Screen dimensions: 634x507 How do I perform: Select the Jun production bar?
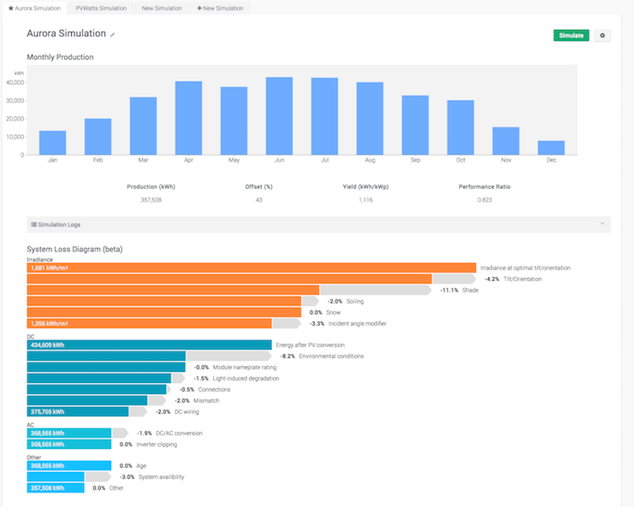coord(279,116)
